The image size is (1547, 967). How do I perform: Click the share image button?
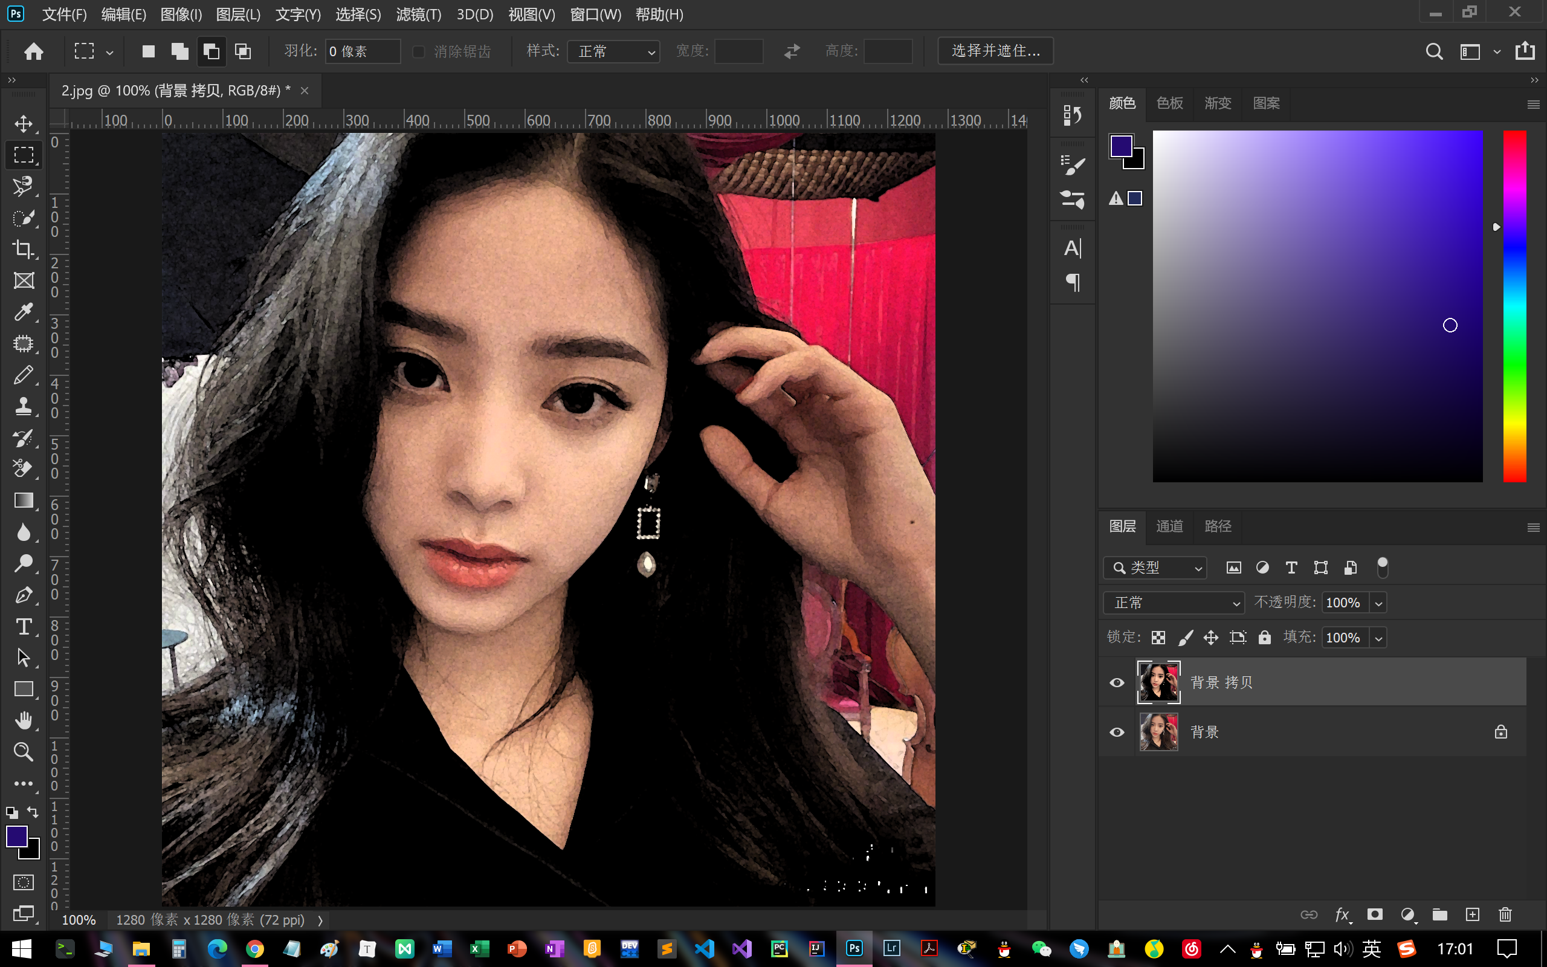(x=1525, y=51)
